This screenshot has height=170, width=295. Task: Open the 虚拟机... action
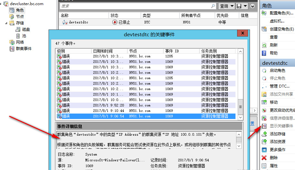pyautogui.click(x=277, y=21)
